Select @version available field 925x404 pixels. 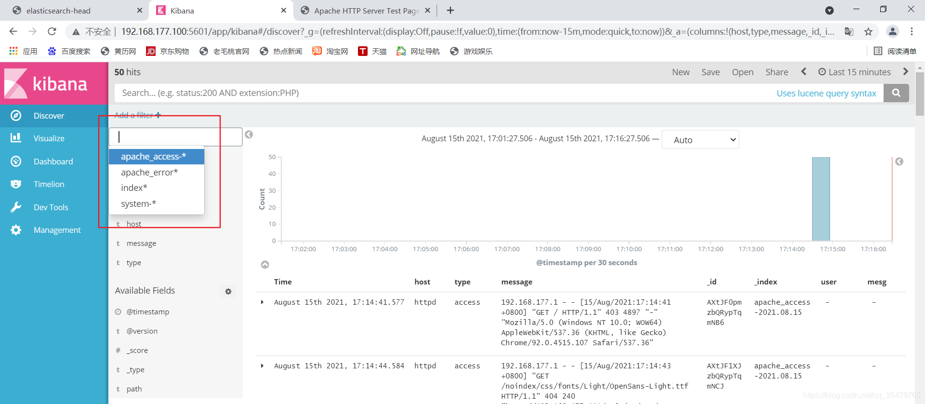(x=142, y=331)
